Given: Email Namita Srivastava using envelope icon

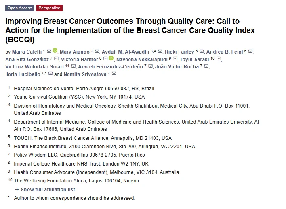Looking at the screenshot, I should [x=114, y=74].
